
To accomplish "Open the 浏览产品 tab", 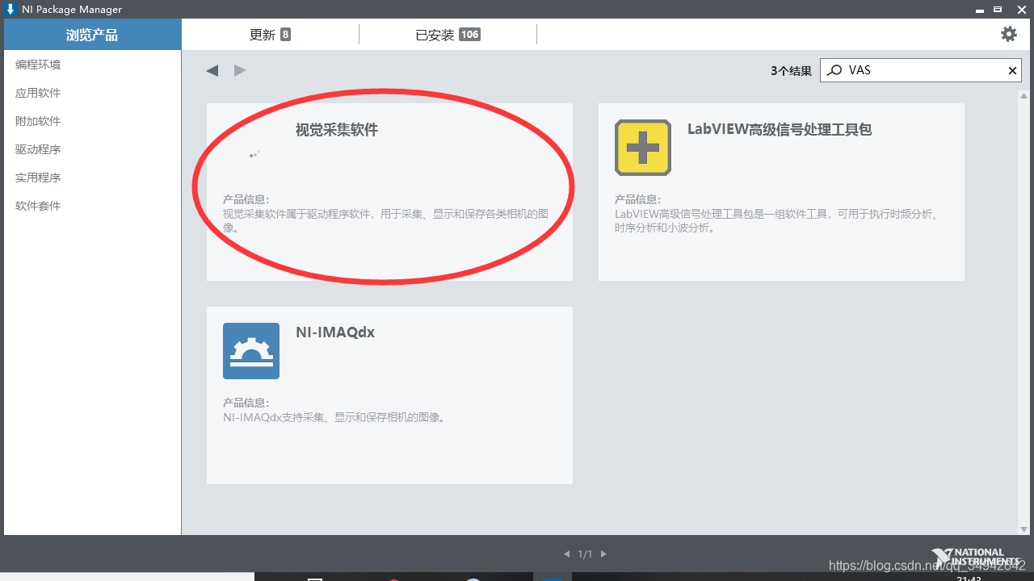I will pyautogui.click(x=90, y=34).
